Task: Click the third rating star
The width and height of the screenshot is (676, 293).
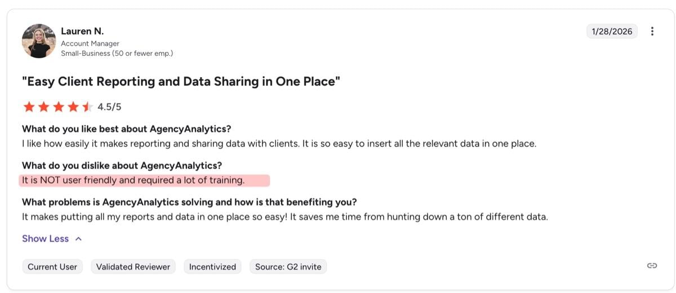Action: point(58,107)
